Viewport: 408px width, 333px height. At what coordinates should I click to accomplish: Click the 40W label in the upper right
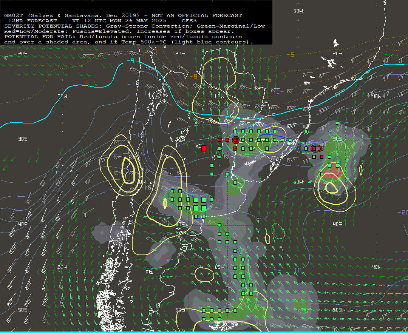[377, 96]
